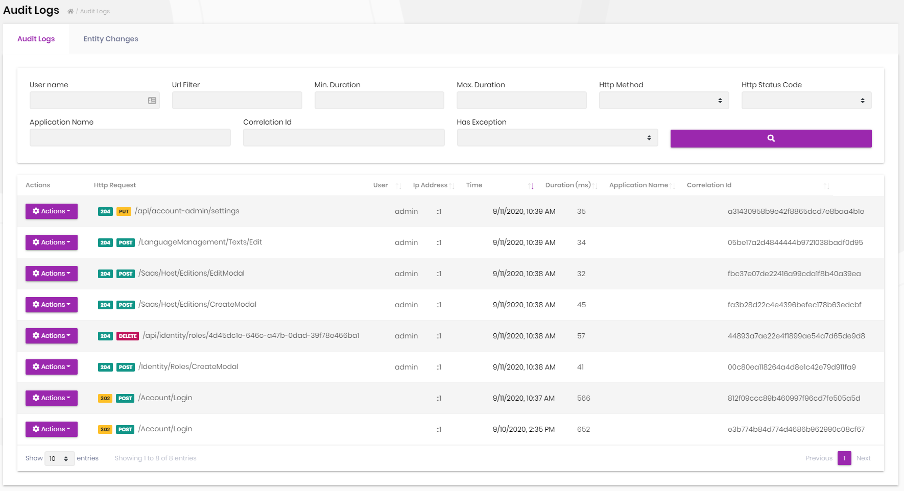Select the Audit Logs tab
Screen dimensions: 904x491
[36, 39]
